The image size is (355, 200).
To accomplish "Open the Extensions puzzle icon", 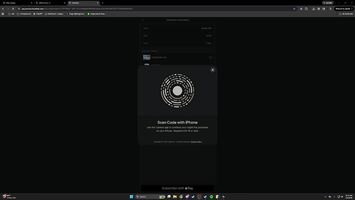I will (306, 9).
